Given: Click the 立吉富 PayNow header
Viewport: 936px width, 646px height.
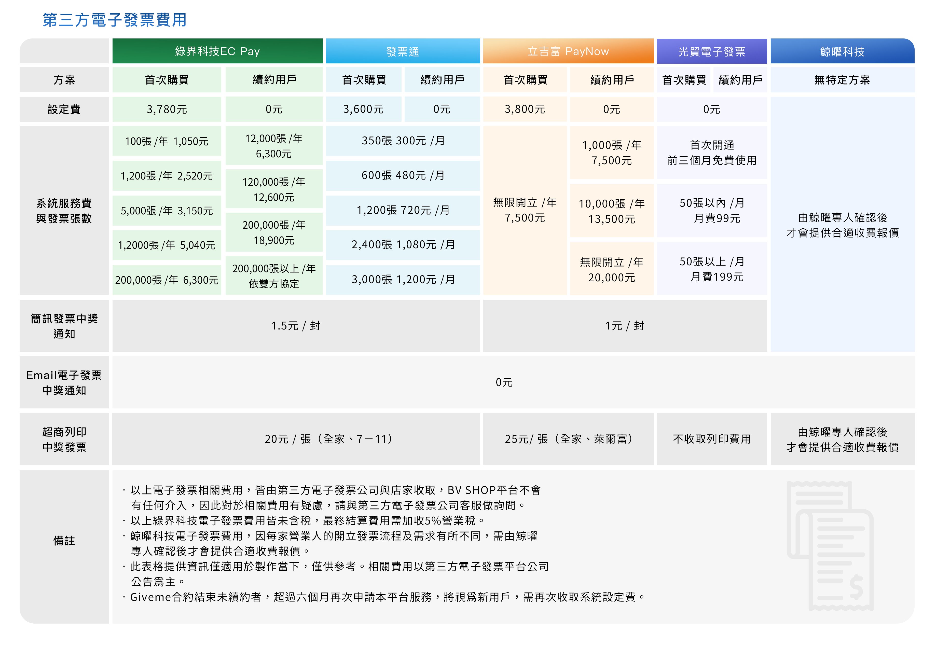Looking at the screenshot, I should 568,51.
